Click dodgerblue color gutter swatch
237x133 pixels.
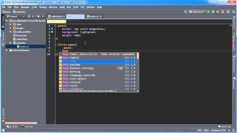click(52, 29)
